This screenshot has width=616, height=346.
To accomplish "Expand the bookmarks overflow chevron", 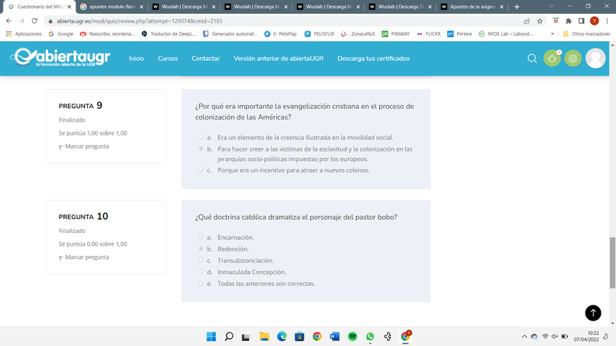I will pos(552,34).
